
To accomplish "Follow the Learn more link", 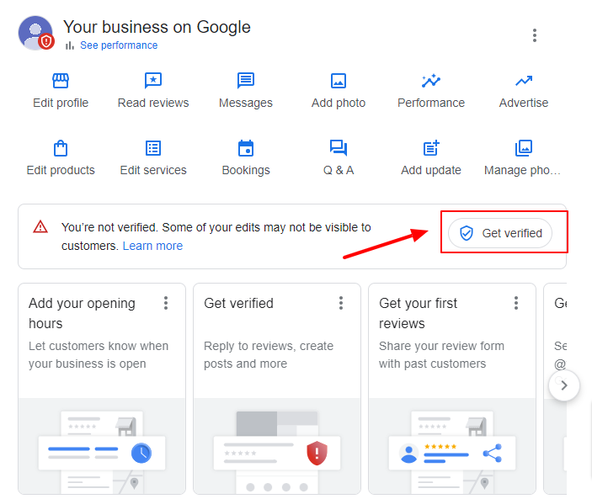I will pyautogui.click(x=152, y=246).
